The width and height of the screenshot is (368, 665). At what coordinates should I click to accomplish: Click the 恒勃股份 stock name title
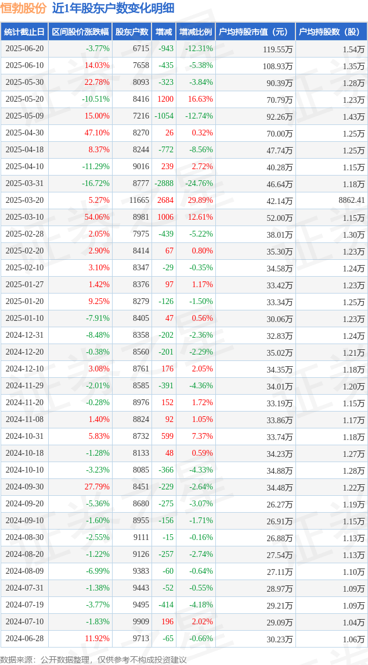(x=24, y=8)
